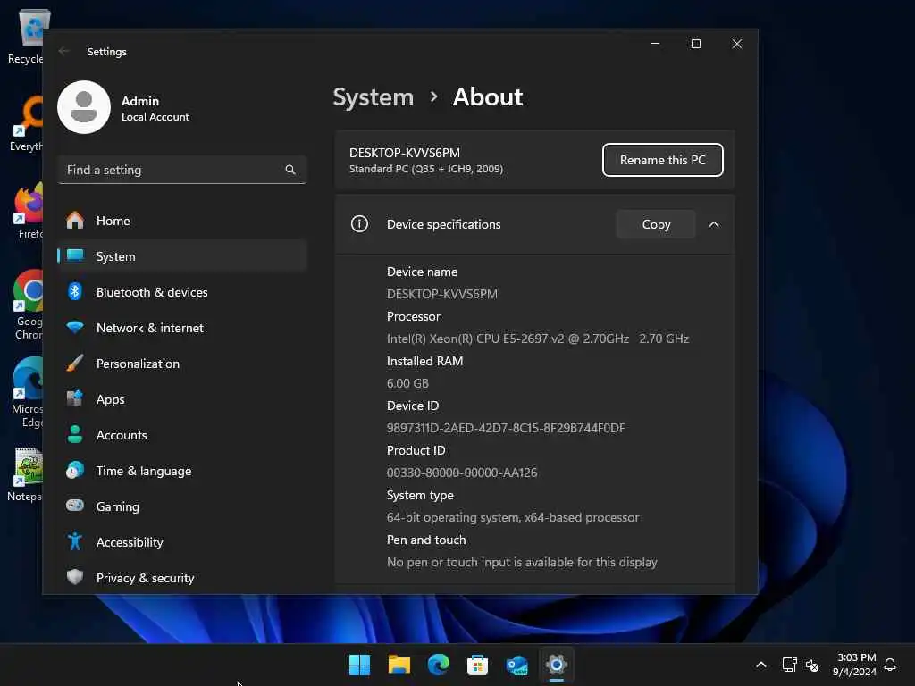Click the Gaming controller icon
Viewport: 915px width, 686px height.
75,506
